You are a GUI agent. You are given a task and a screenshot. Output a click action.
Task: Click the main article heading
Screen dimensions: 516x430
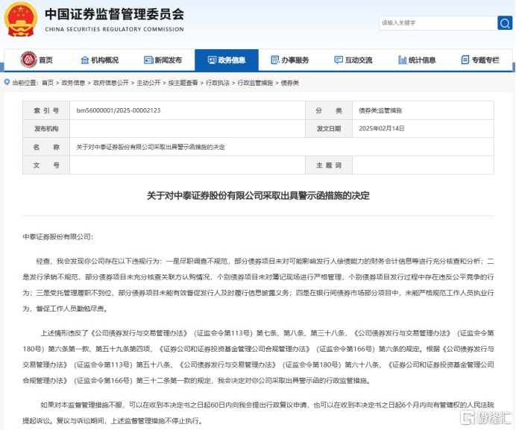click(x=258, y=196)
